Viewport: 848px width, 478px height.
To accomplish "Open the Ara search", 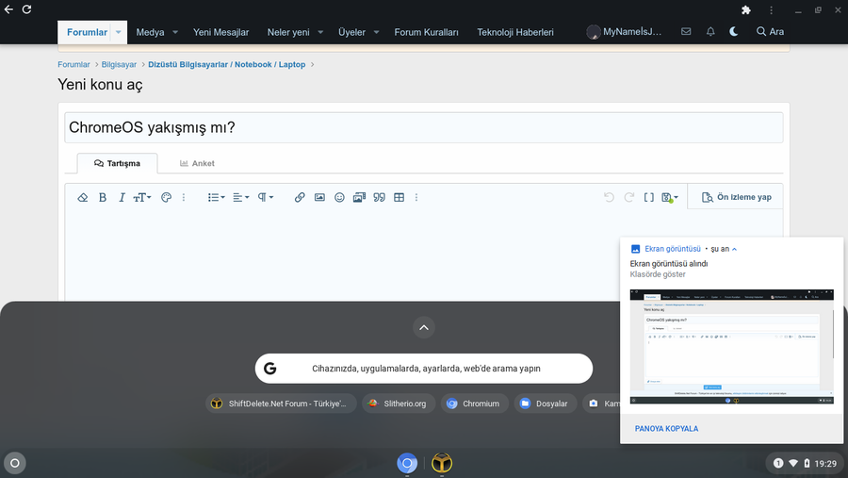I will coord(770,31).
